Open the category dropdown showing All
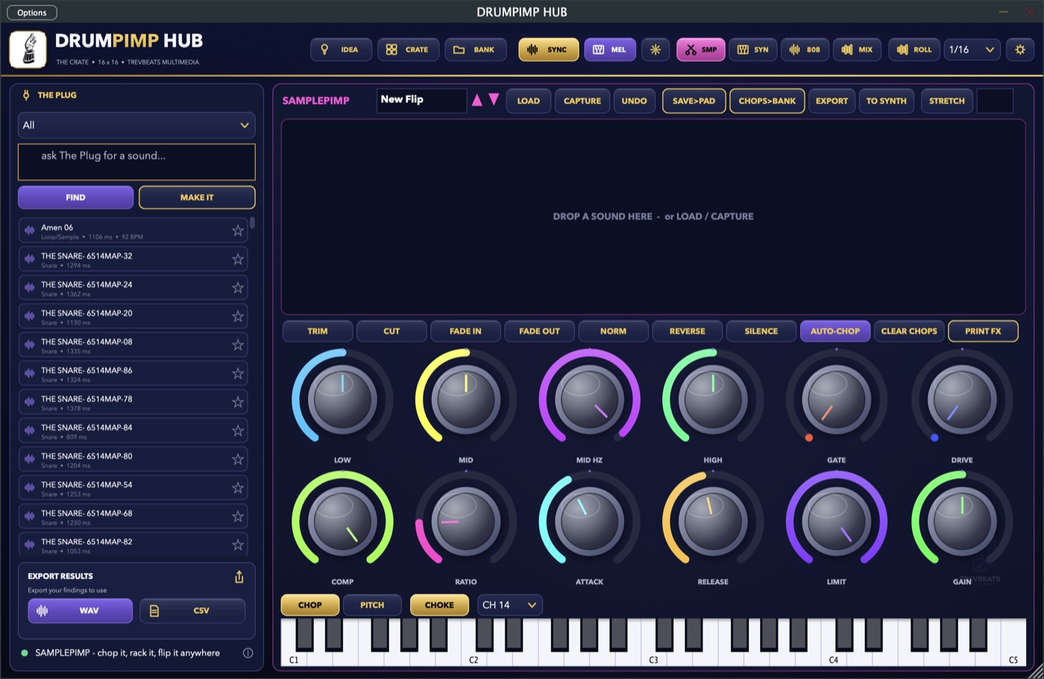1044x679 pixels. pos(136,125)
